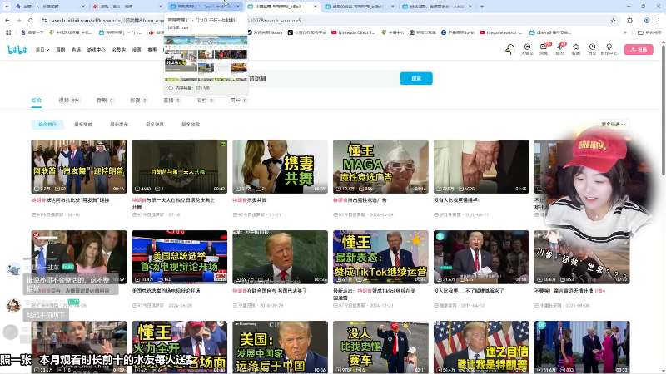Click the goose avatar in bilibili header
Screen dimensions: 666x374
coord(510,49)
